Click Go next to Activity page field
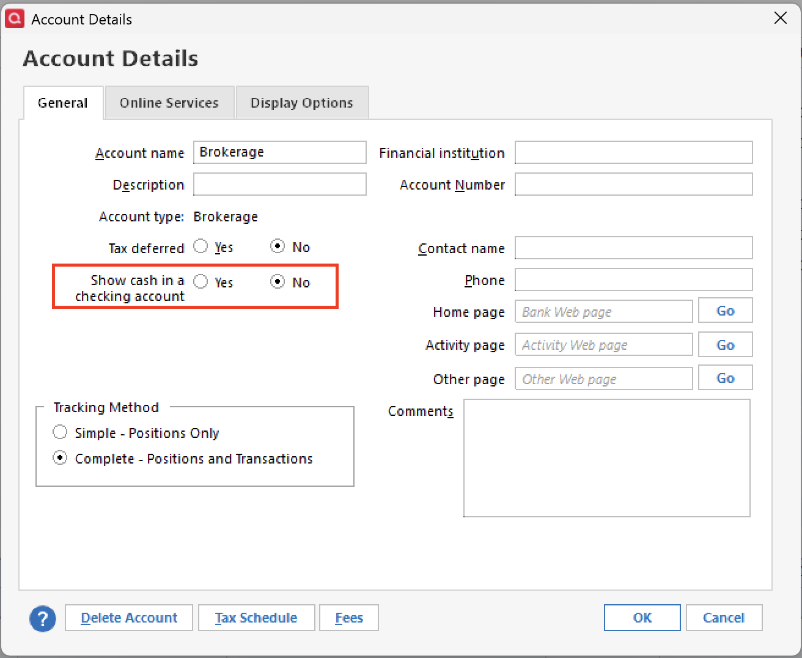 pos(725,345)
